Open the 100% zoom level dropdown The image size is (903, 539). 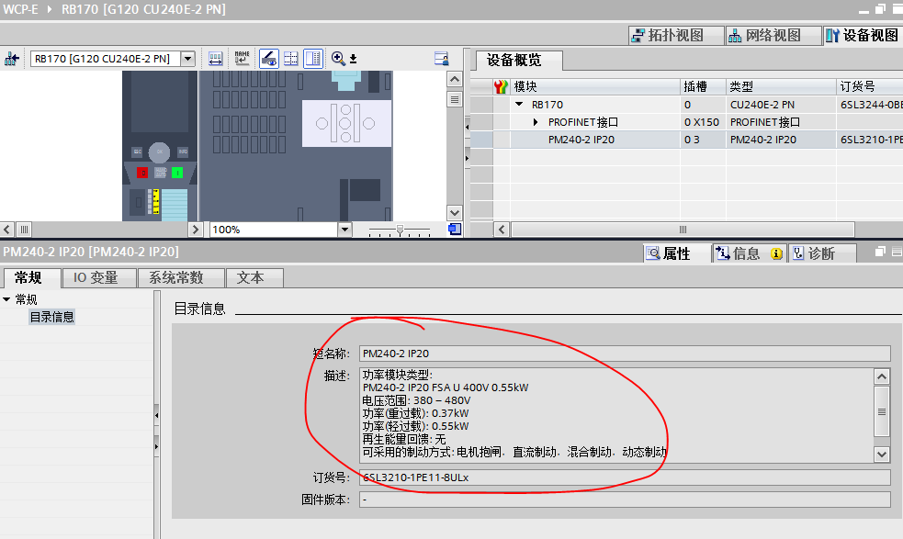point(344,230)
